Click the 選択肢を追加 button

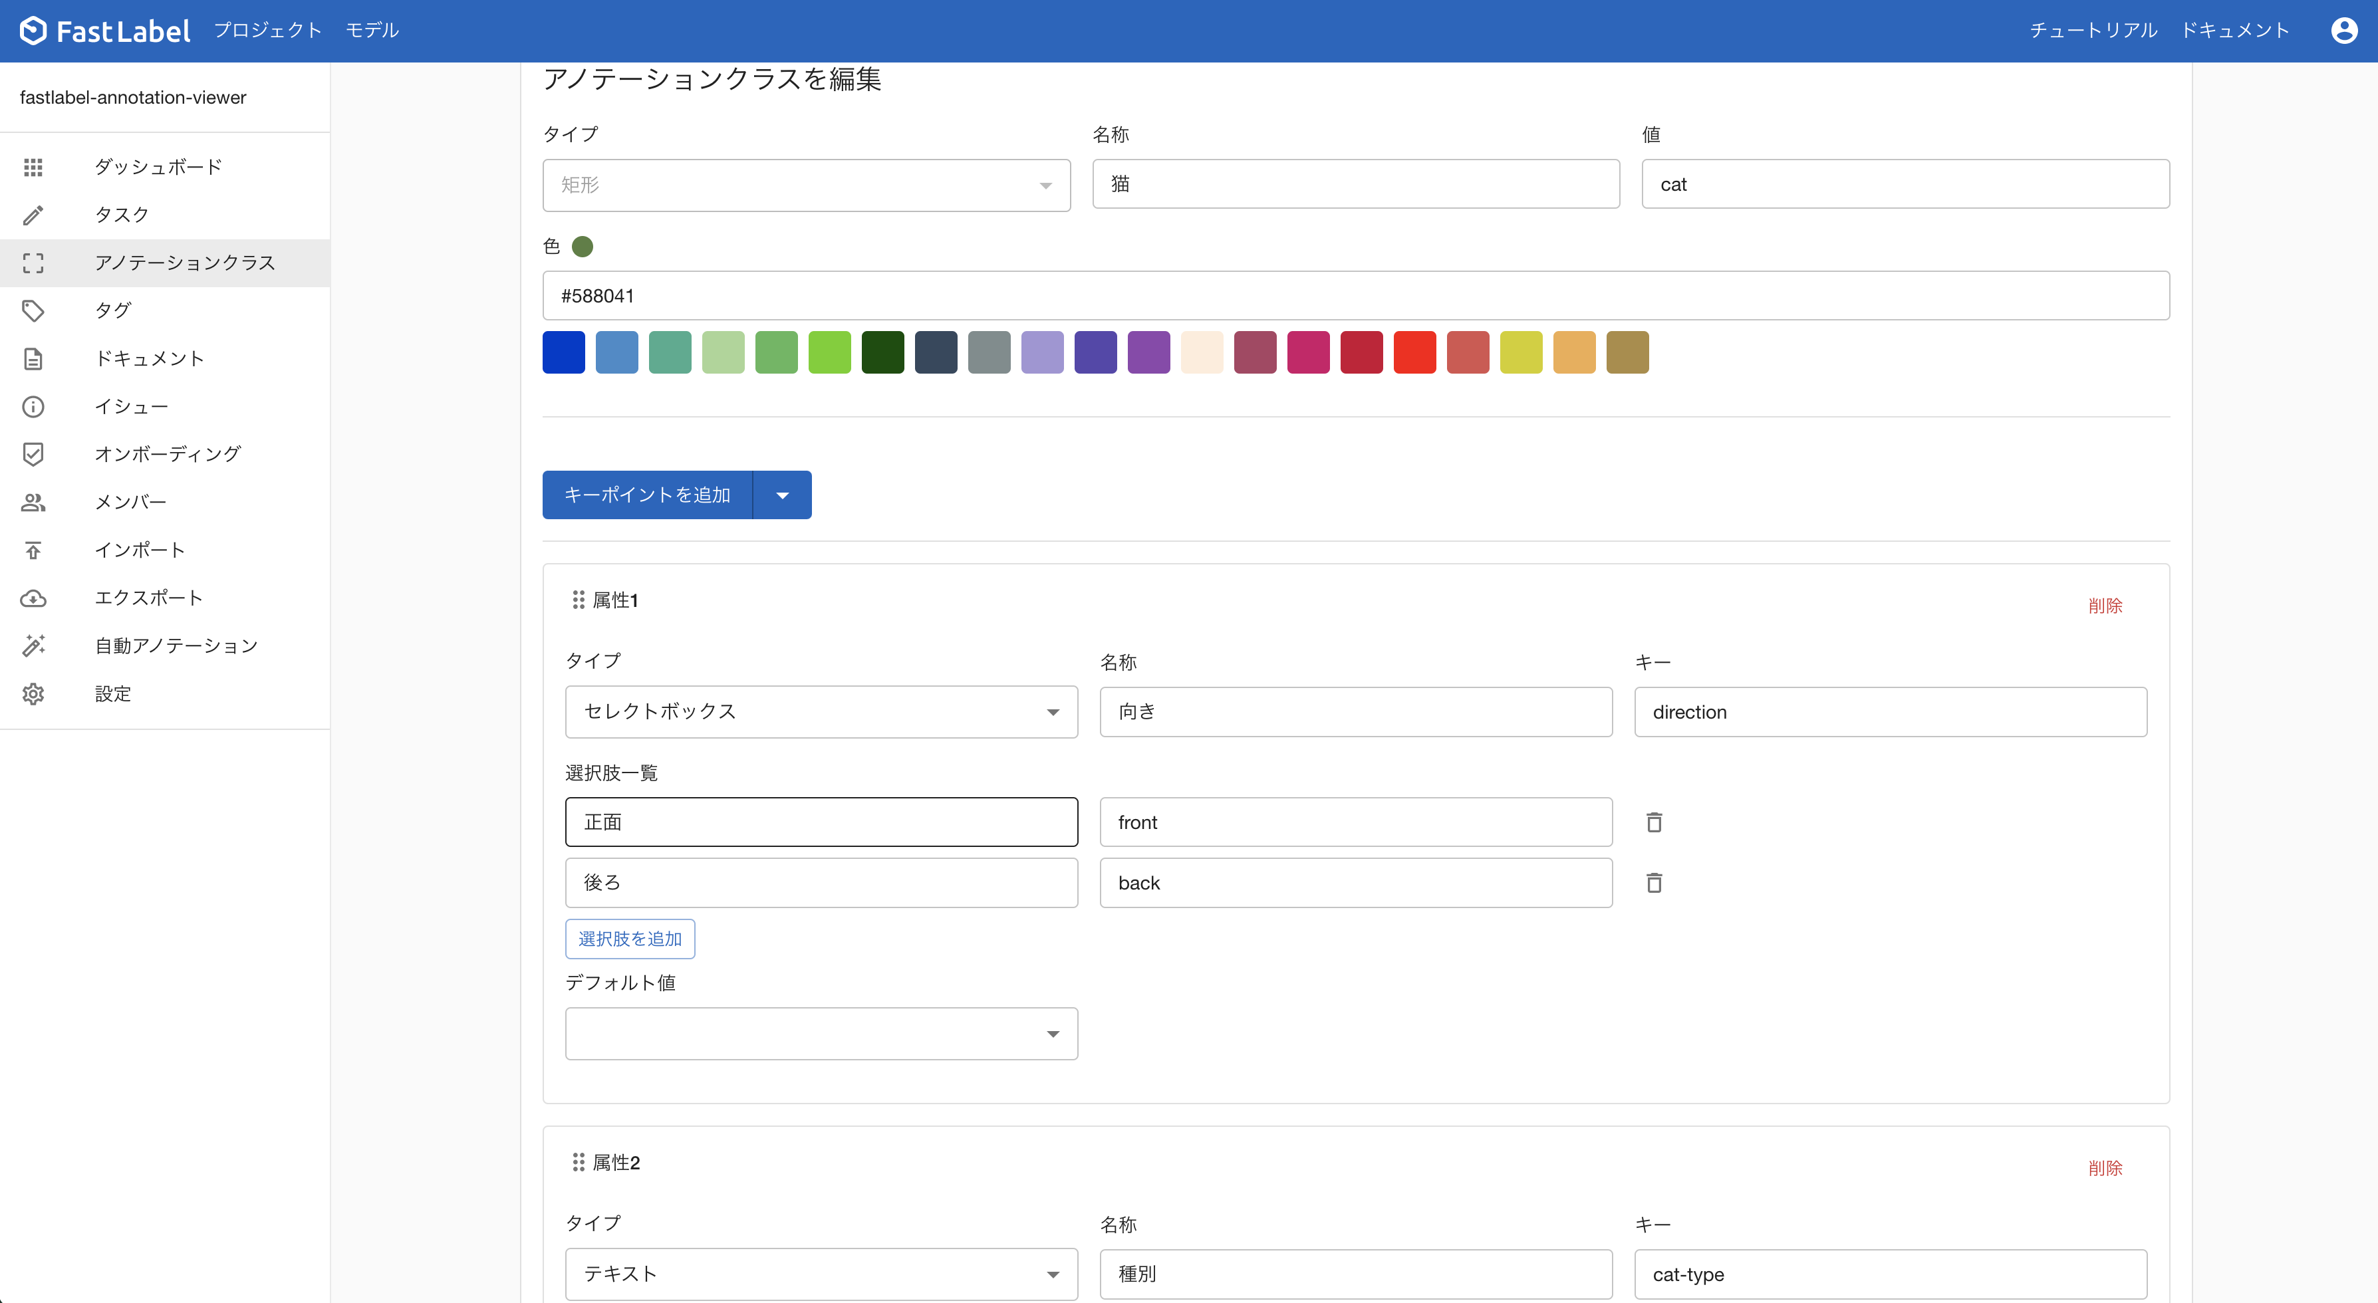[x=630, y=939]
